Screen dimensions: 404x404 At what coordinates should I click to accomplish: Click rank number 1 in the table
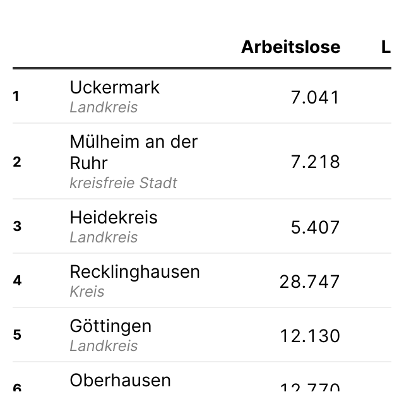pyautogui.click(x=16, y=97)
